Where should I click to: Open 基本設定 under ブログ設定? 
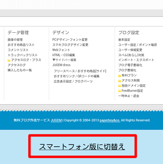click(124, 40)
